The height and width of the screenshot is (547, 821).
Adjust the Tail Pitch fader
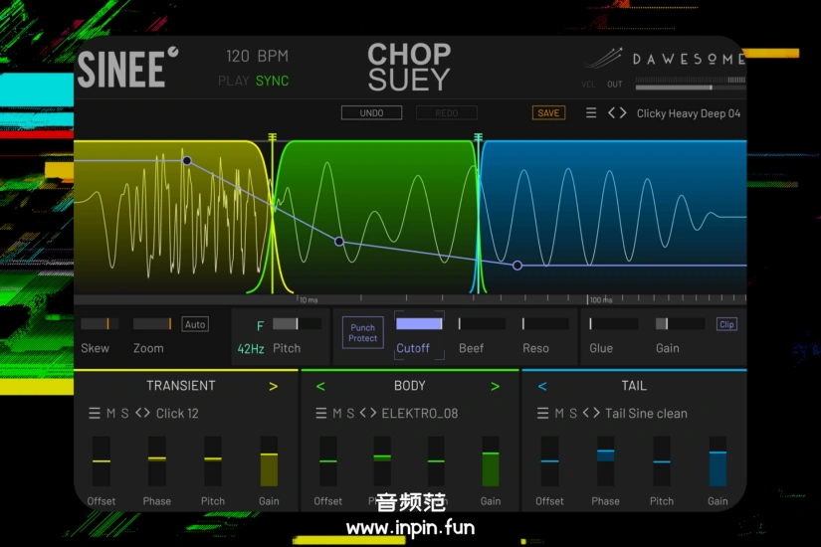point(662,461)
